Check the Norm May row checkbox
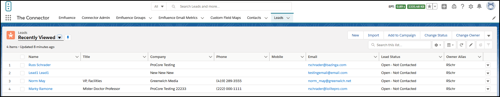 [22, 81]
